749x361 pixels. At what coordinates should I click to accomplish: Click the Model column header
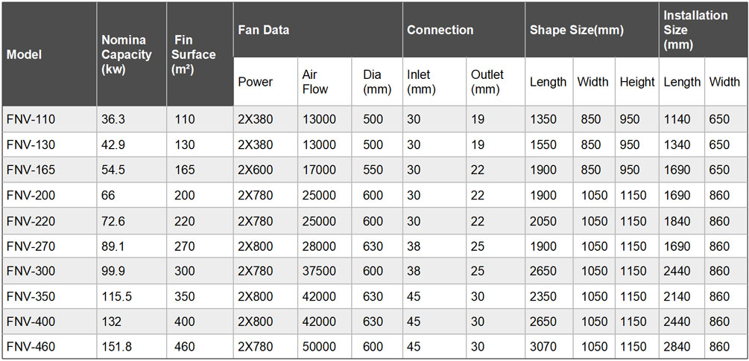point(49,54)
